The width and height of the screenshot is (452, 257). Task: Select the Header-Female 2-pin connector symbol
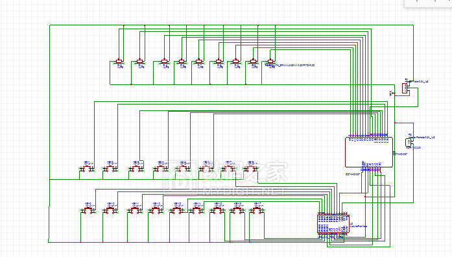408,142
